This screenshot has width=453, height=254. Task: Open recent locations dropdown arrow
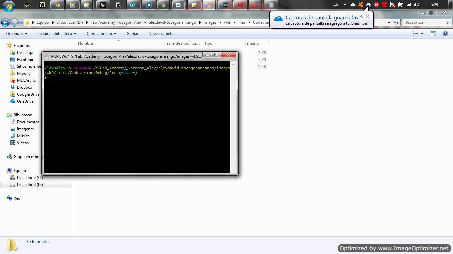click(x=21, y=23)
